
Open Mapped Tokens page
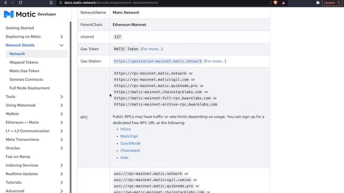[x=24, y=62]
